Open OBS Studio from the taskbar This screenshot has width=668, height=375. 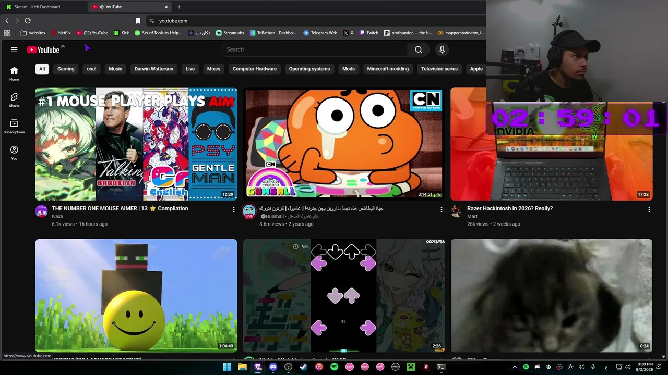(288, 367)
